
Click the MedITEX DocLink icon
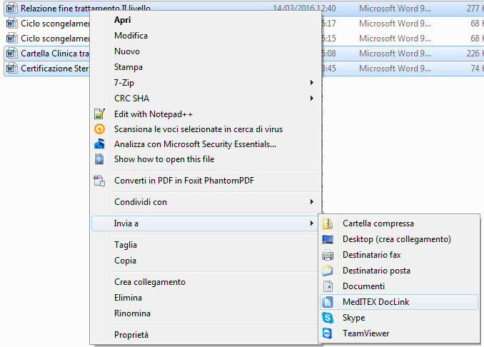(328, 302)
